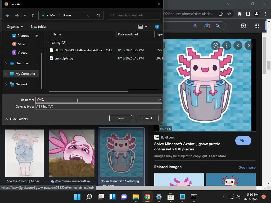Click Google search magnifier icon
This screenshot has height=203, width=271.
pyautogui.click(x=218, y=26)
